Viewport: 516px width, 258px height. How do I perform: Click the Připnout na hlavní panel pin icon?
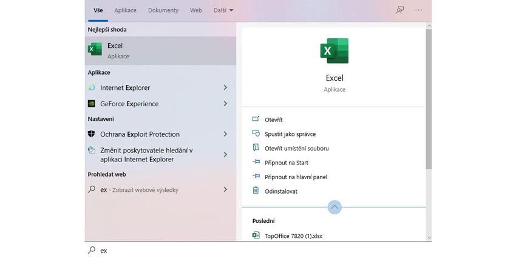(x=256, y=177)
